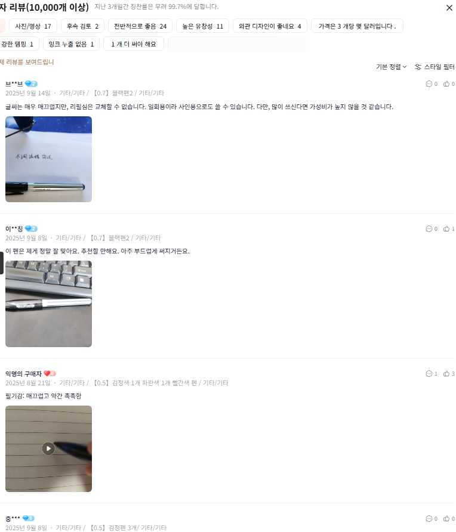The width and height of the screenshot is (456, 532).
Task: Open the 스타일 필터 filter
Action: [x=435, y=67]
